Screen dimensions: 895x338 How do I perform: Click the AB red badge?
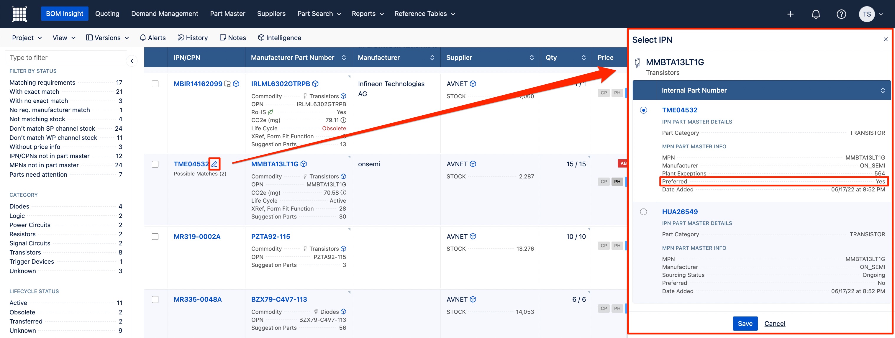623,163
